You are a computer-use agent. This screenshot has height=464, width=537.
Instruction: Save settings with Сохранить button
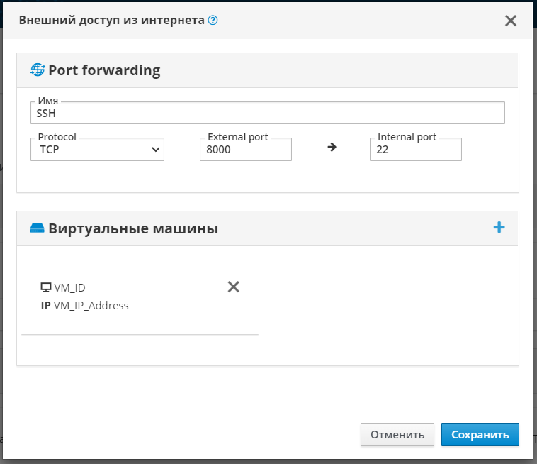480,435
